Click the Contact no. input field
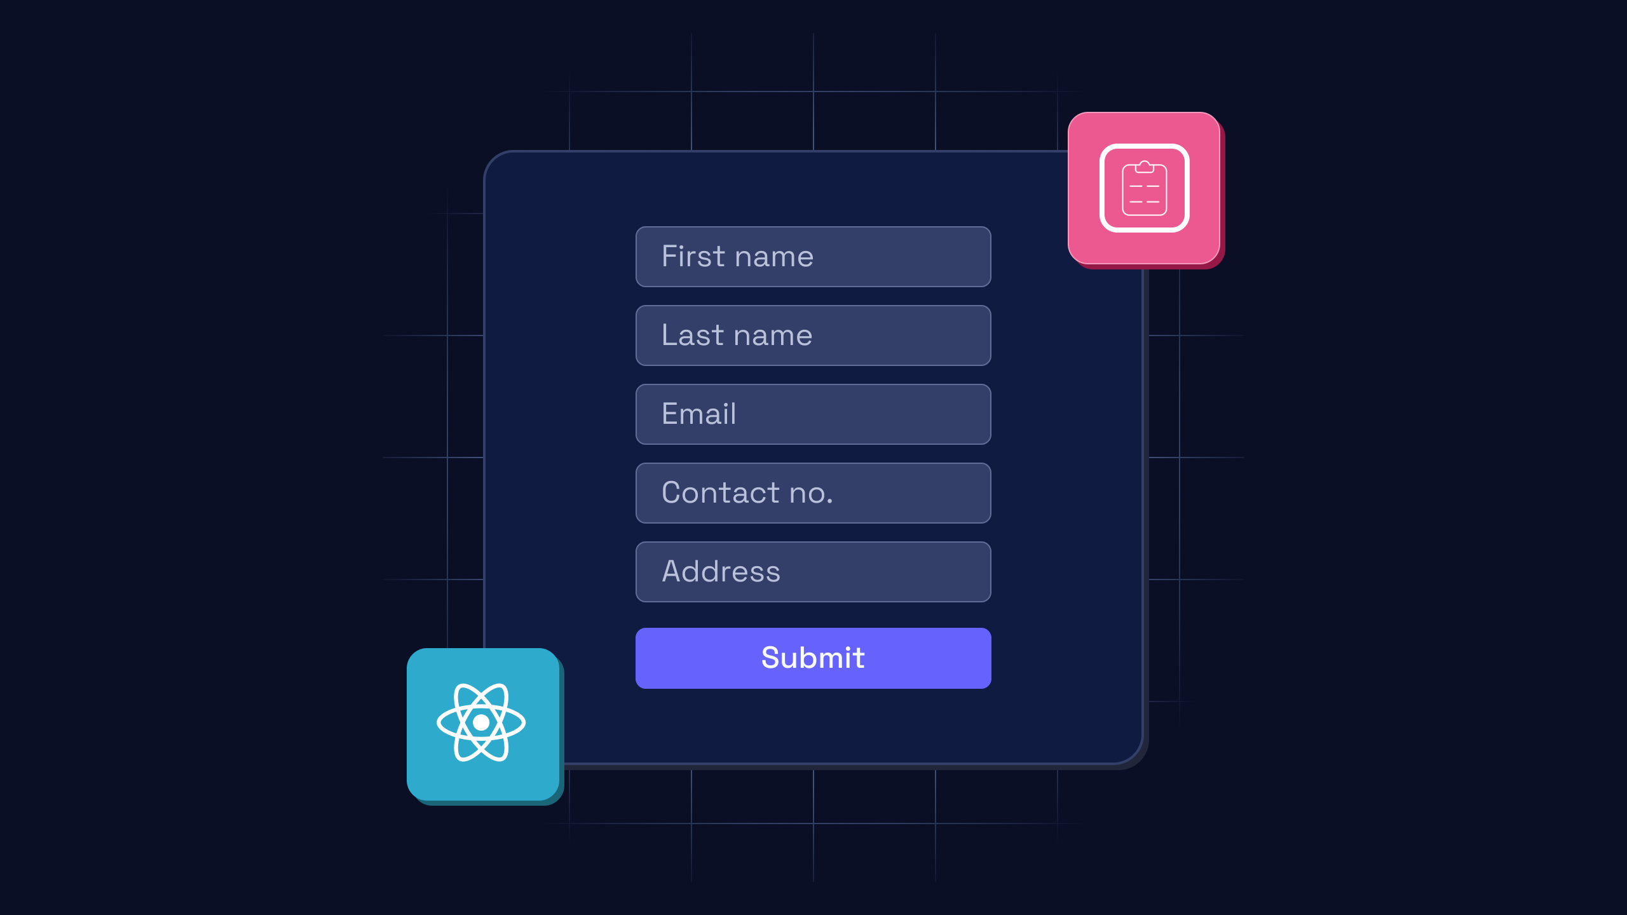 coord(812,492)
